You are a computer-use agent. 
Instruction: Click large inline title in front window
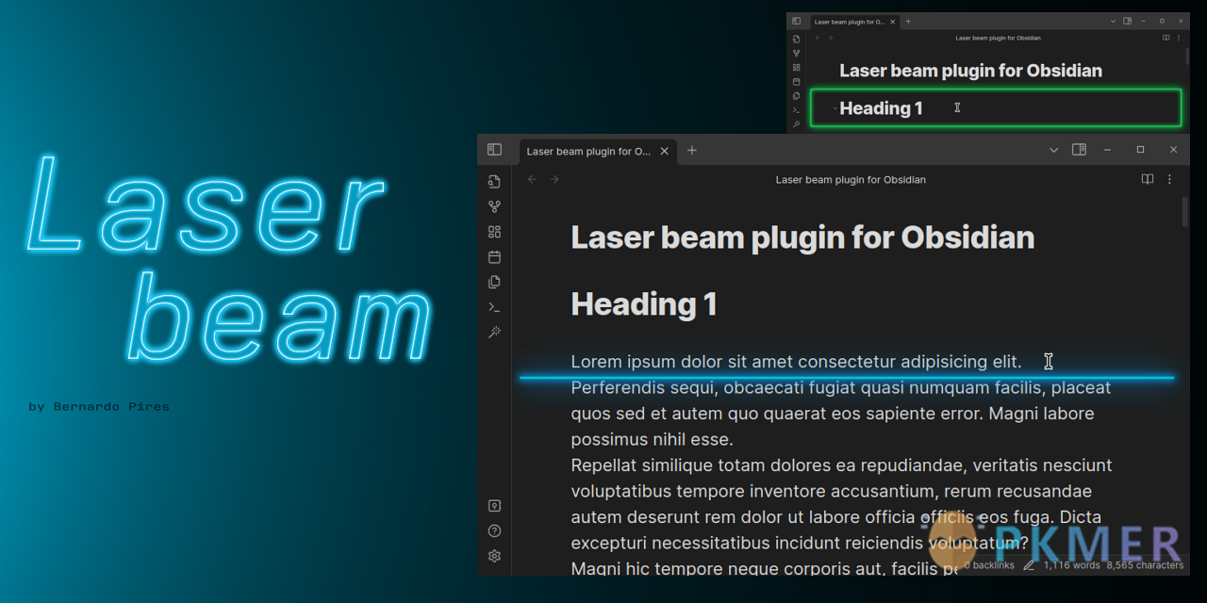(x=802, y=237)
